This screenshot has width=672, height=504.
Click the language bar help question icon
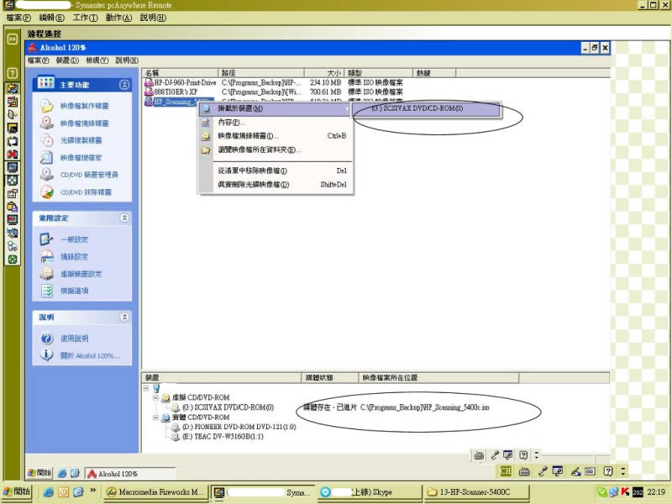pos(607,471)
